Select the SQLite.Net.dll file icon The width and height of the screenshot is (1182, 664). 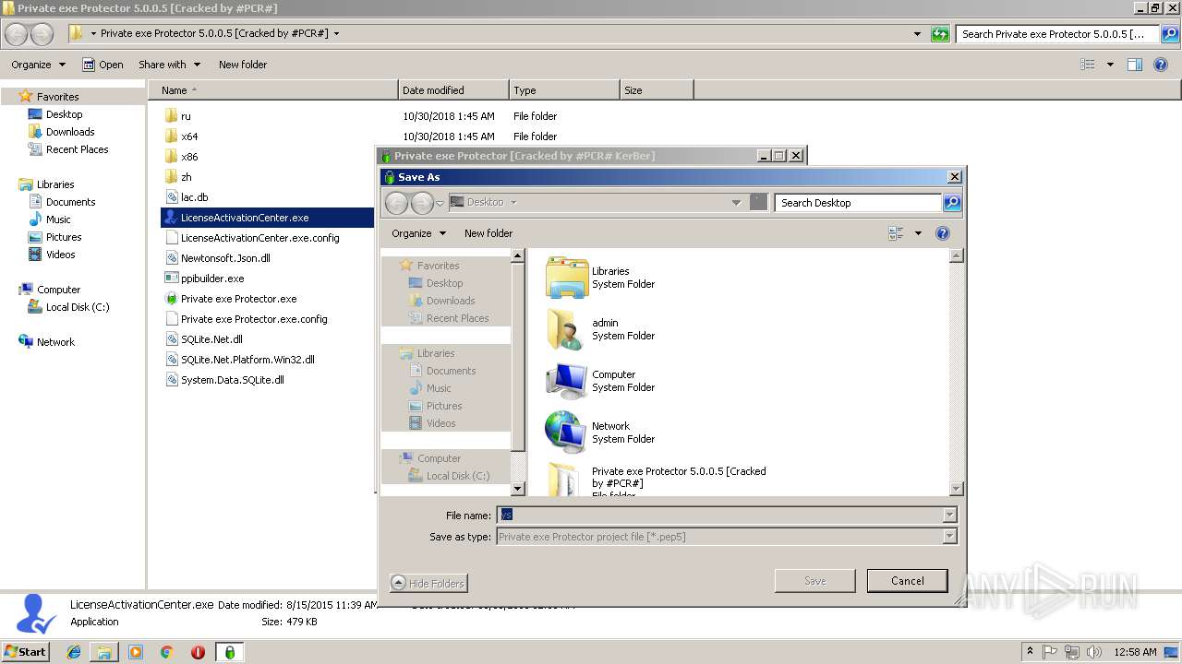point(171,339)
